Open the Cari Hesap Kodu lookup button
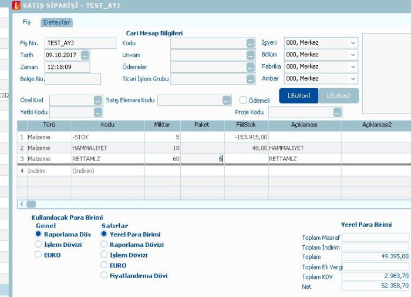The height and width of the screenshot is (297, 411). click(251, 44)
